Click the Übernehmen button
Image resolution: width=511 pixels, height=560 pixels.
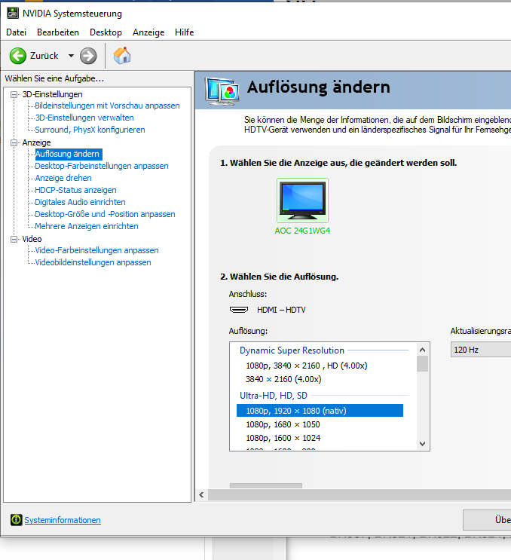click(x=487, y=520)
